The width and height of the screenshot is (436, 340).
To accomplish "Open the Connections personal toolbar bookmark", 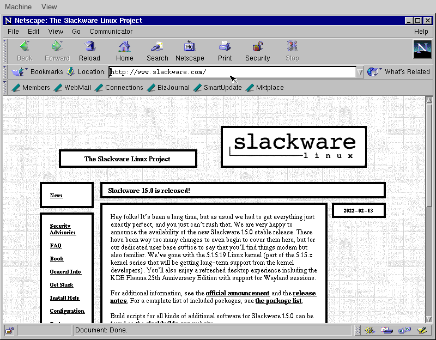I will point(119,88).
